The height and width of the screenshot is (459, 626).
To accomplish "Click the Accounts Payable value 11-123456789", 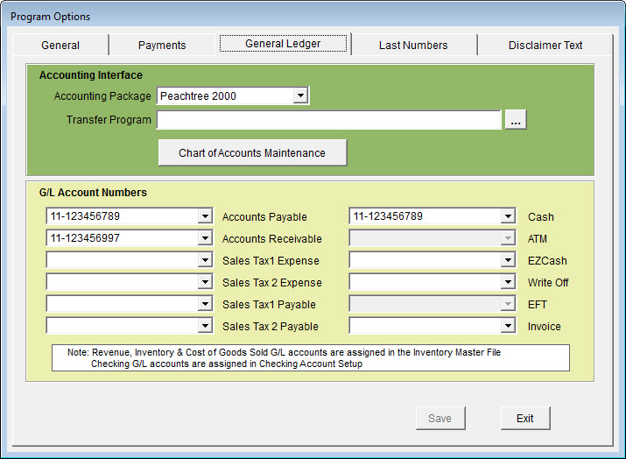I will [x=85, y=216].
